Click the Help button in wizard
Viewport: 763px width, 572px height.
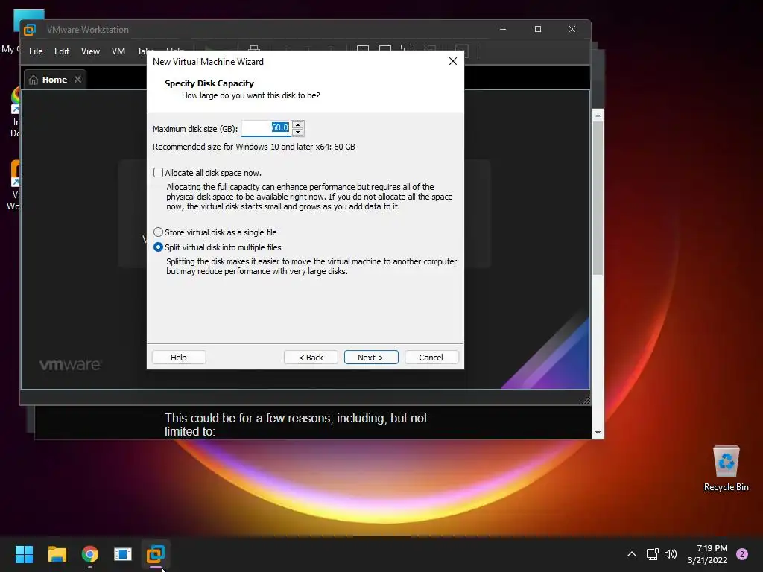[179, 357]
